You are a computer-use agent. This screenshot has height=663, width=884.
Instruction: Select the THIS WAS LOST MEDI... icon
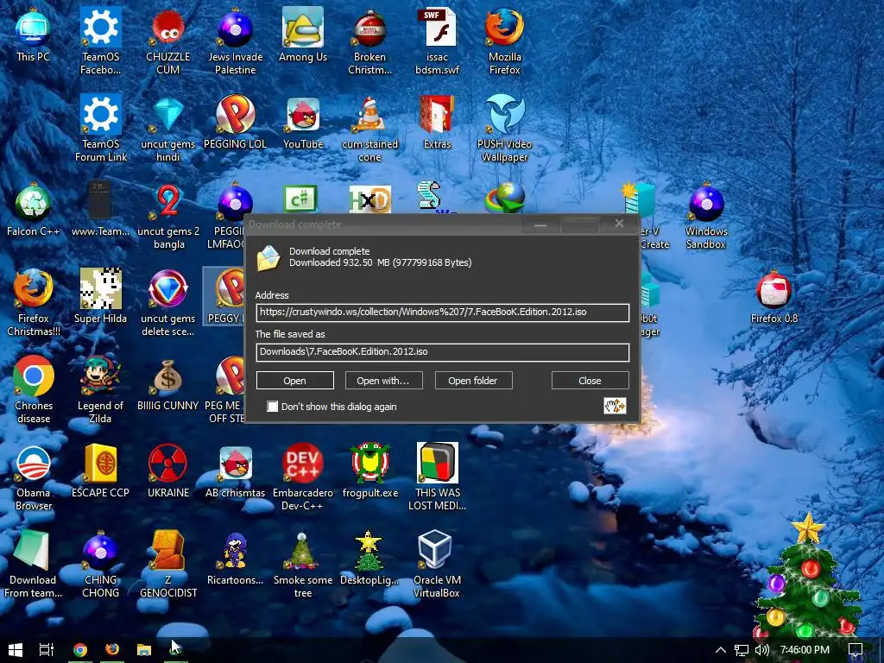coord(437,477)
